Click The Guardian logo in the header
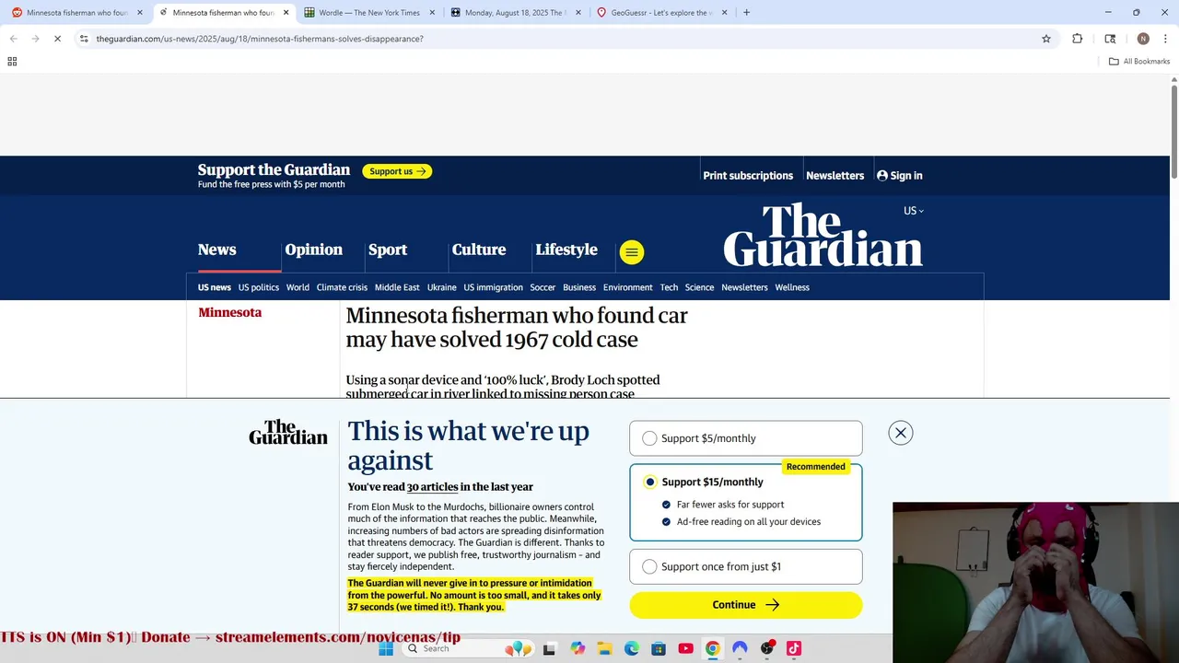The height and width of the screenshot is (663, 1179). (823, 236)
